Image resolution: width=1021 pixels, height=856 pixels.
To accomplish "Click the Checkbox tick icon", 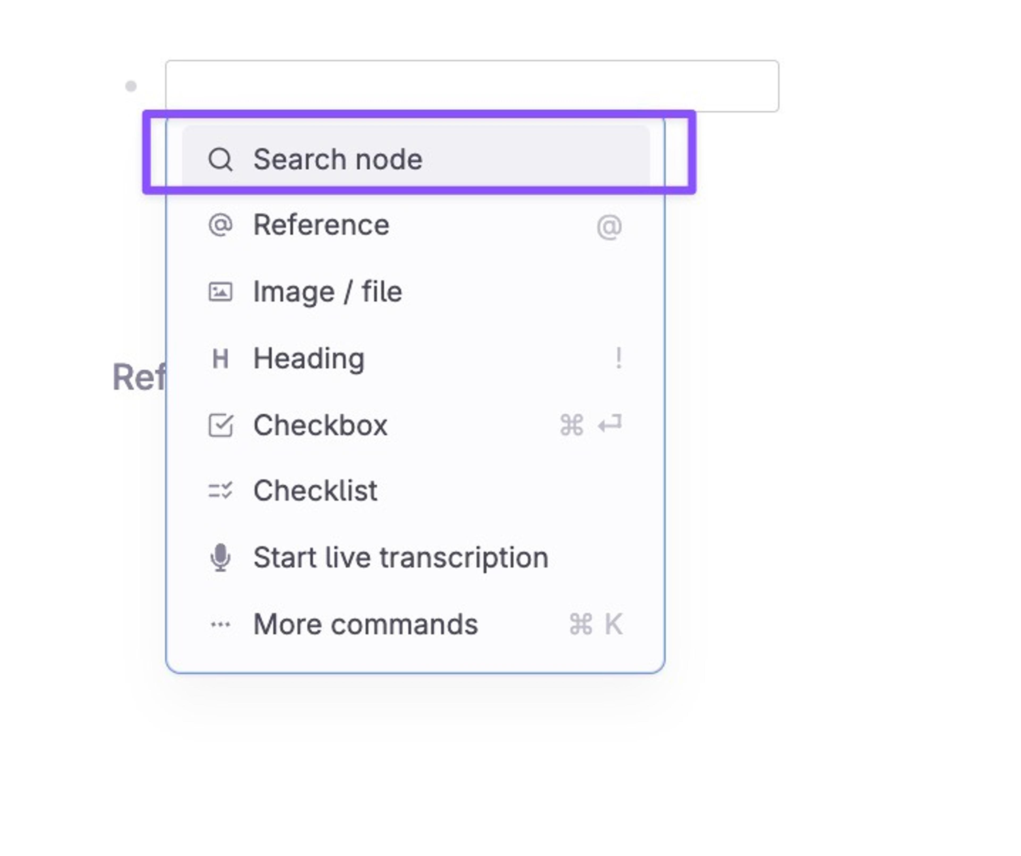I will [221, 425].
